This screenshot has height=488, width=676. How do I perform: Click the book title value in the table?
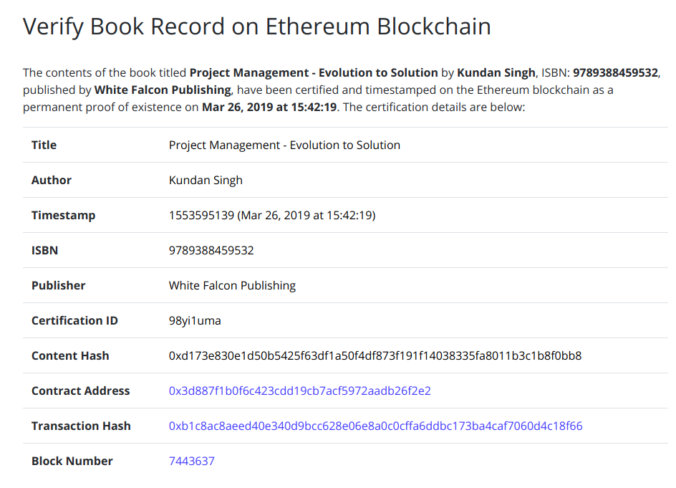tap(284, 145)
